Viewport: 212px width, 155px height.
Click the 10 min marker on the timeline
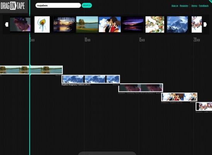pos(87,40)
